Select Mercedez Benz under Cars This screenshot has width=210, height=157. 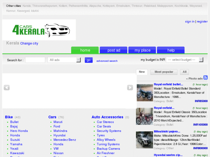65,140
